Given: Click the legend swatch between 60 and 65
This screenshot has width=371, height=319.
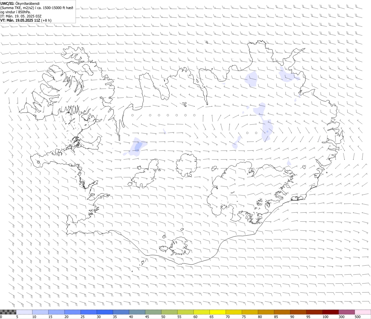Looking at the screenshot, I should click(x=202, y=312).
